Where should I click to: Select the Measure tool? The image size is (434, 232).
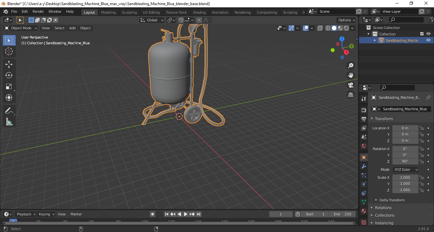(x=9, y=122)
